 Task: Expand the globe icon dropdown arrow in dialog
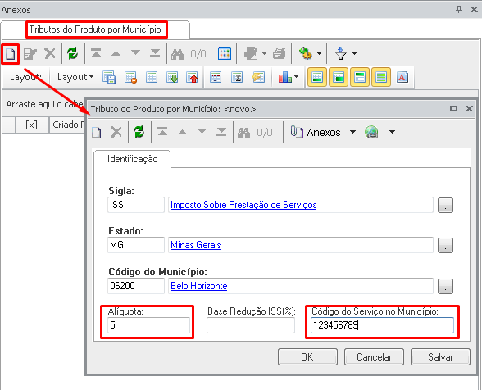(392, 132)
